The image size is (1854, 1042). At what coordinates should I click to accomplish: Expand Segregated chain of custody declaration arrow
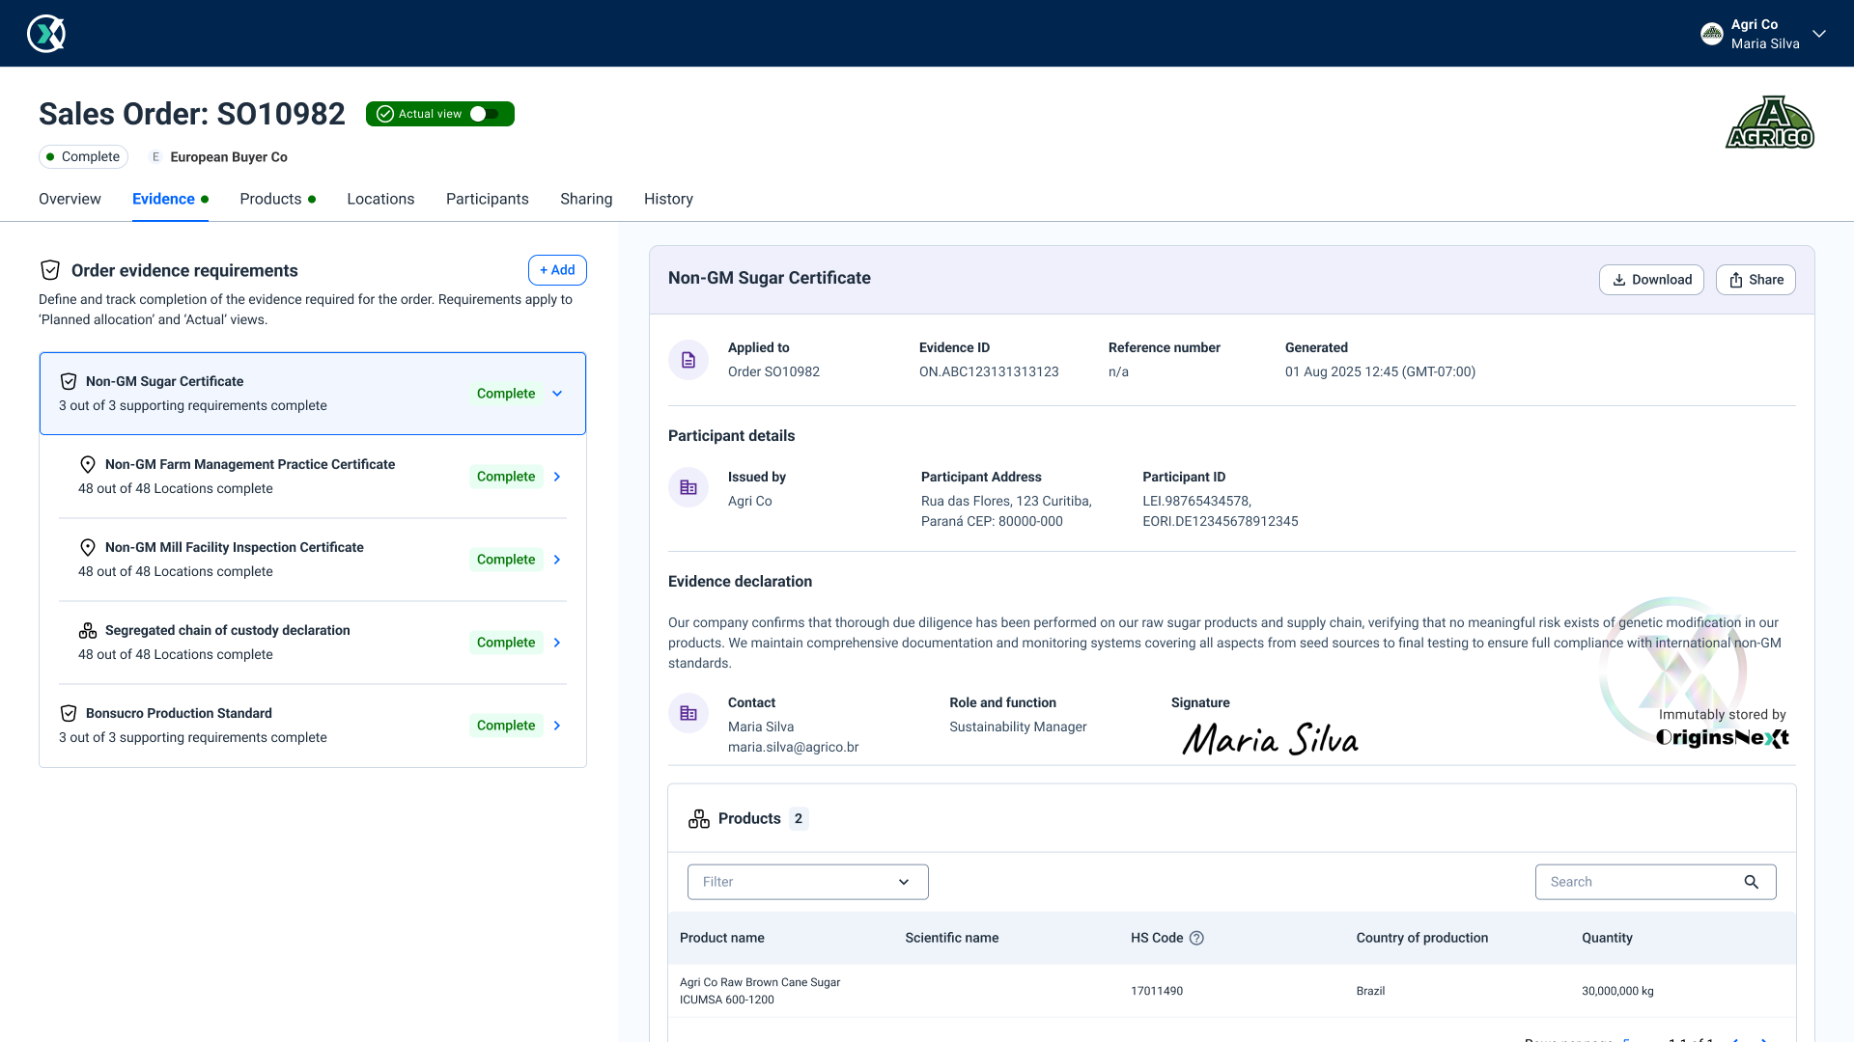tap(557, 643)
